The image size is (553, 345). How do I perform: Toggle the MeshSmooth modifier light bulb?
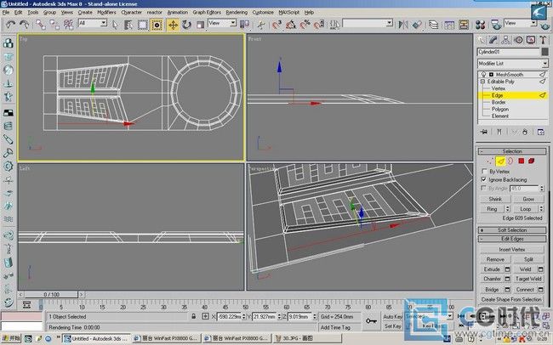pyautogui.click(x=484, y=75)
